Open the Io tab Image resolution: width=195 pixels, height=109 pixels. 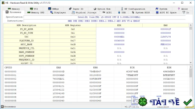click(x=186, y=12)
